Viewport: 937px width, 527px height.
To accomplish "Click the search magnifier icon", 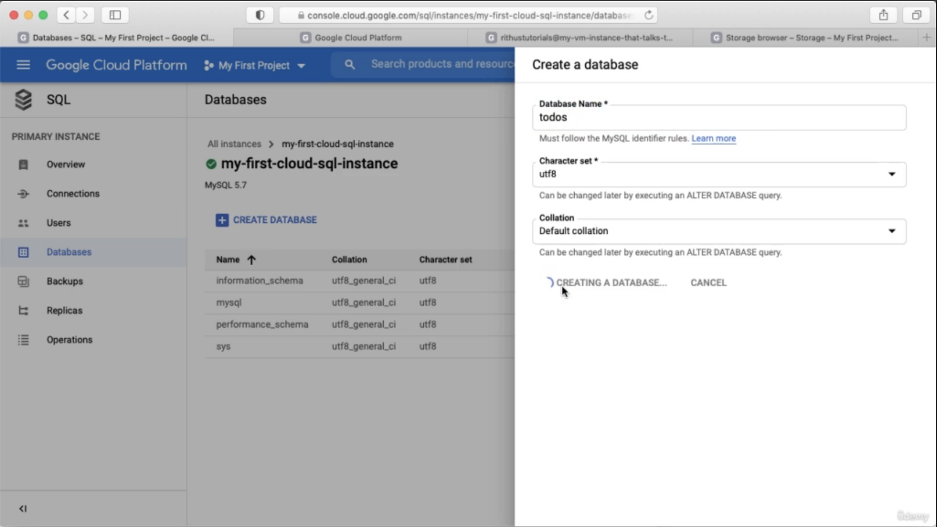I will tap(350, 65).
